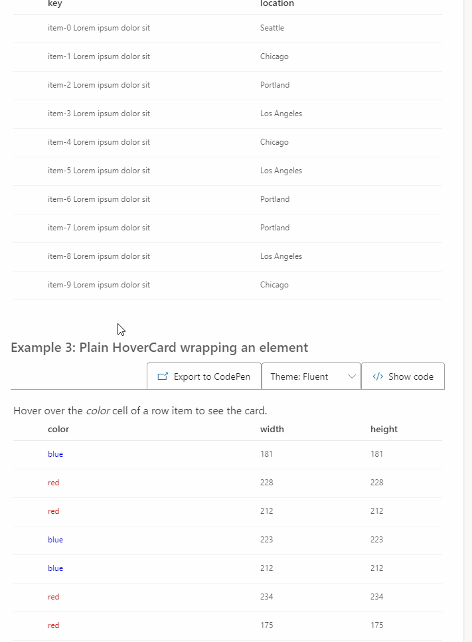Click the height column header
Image resolution: width=472 pixels, height=642 pixels.
coord(384,429)
